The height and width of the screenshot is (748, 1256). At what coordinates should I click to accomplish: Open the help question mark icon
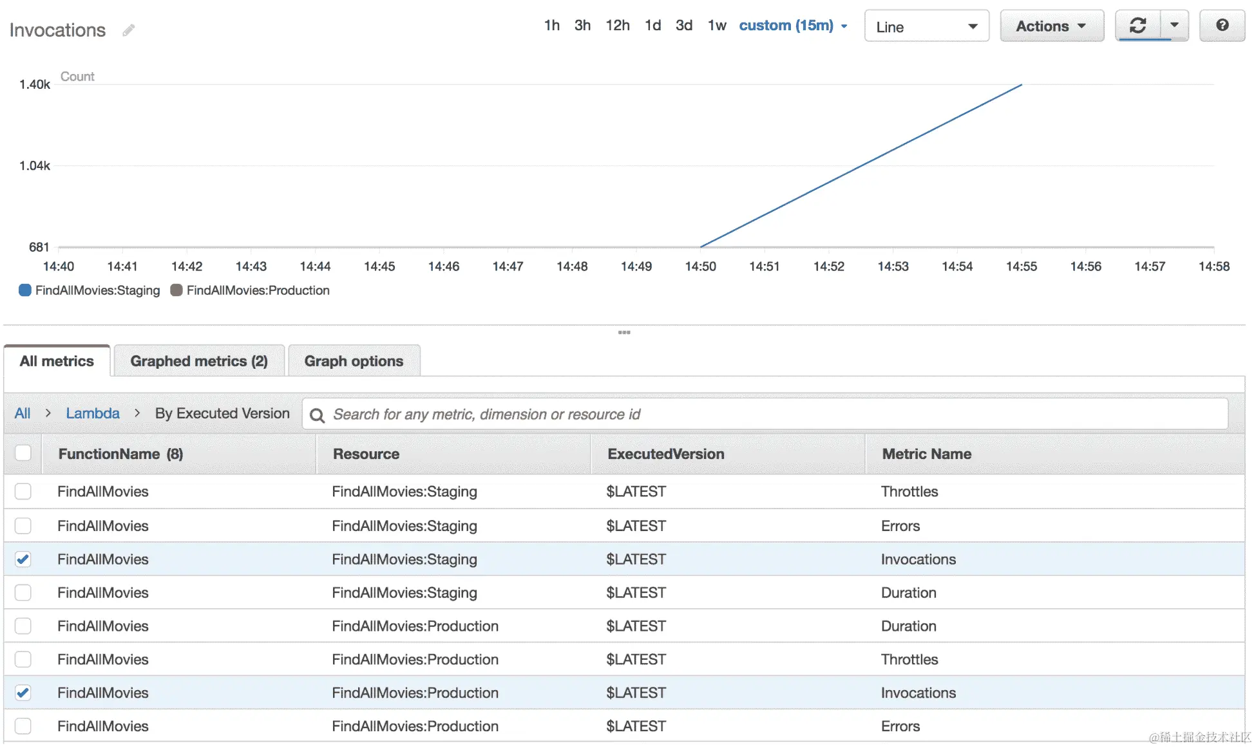point(1222,26)
